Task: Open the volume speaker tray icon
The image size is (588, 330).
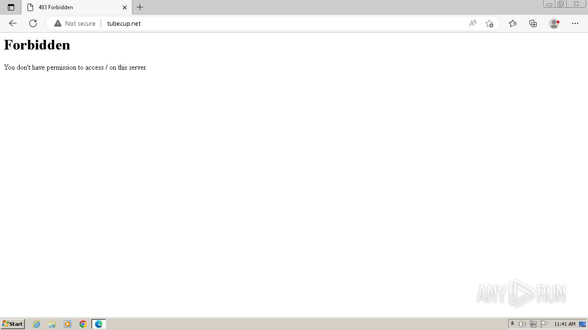Action: [522, 324]
